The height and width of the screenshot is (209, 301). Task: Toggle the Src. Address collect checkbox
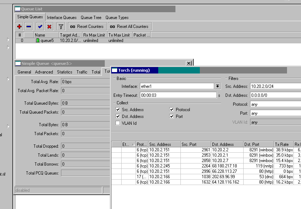click(118, 109)
